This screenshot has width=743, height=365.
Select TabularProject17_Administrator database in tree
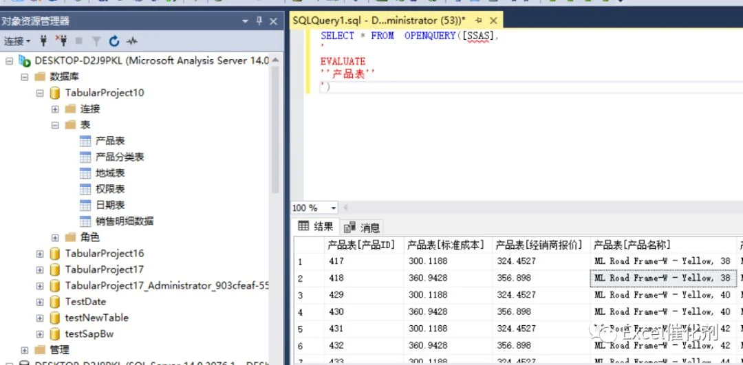(167, 286)
